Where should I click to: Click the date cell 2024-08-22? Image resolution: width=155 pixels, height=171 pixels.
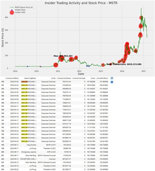[14, 169]
